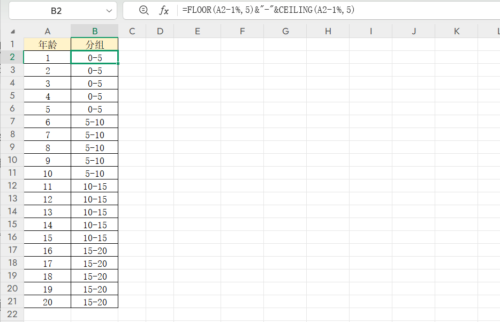Click the Name Box showing B2
Viewport: 500px width, 322px height.
click(x=56, y=10)
